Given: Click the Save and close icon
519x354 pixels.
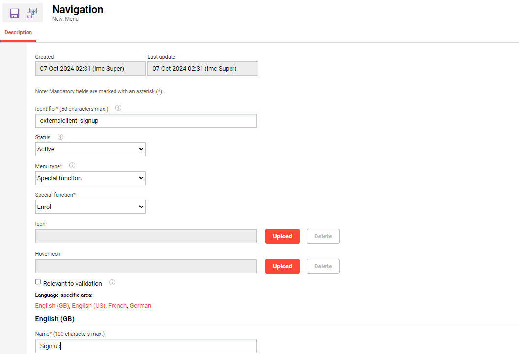Looking at the screenshot, I should [32, 13].
